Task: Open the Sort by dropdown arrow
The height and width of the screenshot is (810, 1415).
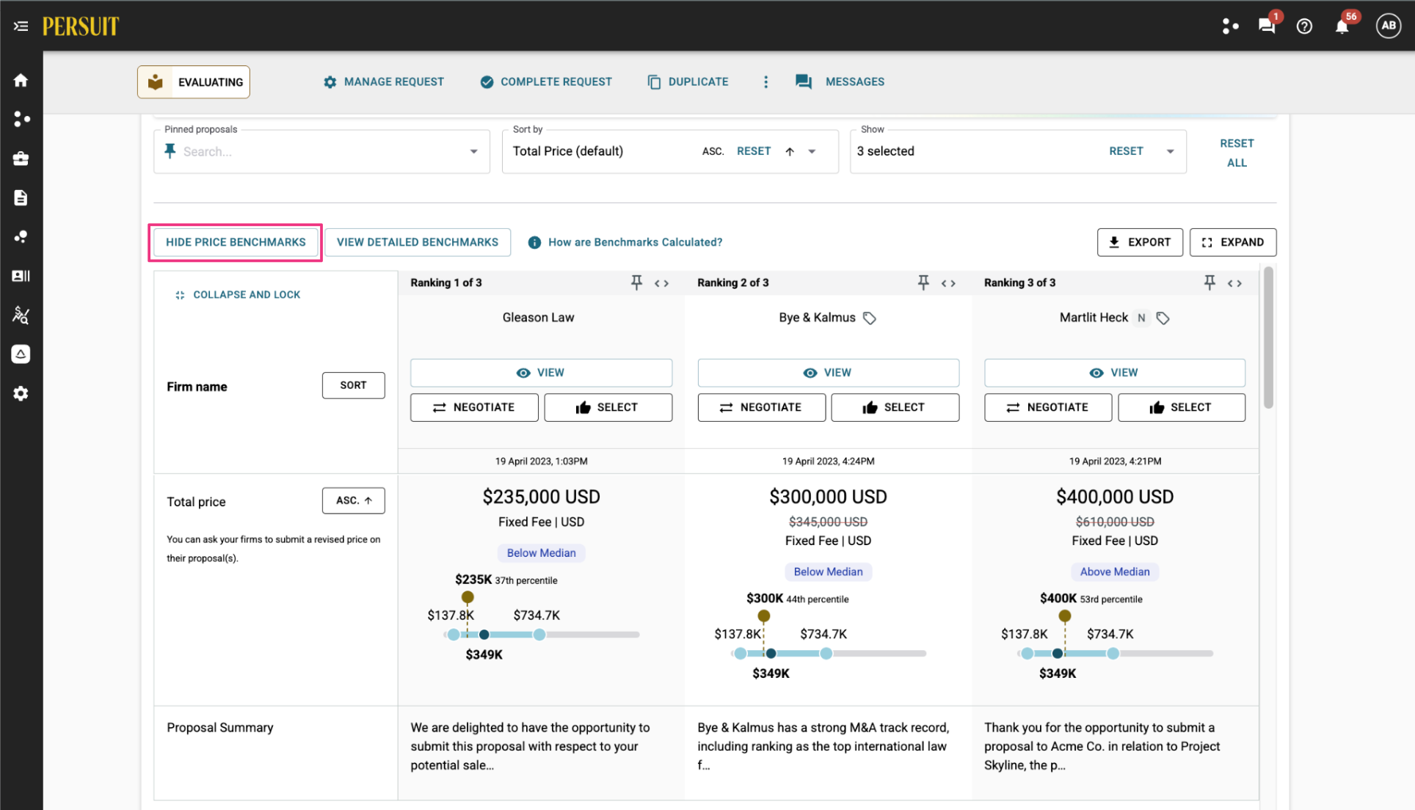Action: 812,151
